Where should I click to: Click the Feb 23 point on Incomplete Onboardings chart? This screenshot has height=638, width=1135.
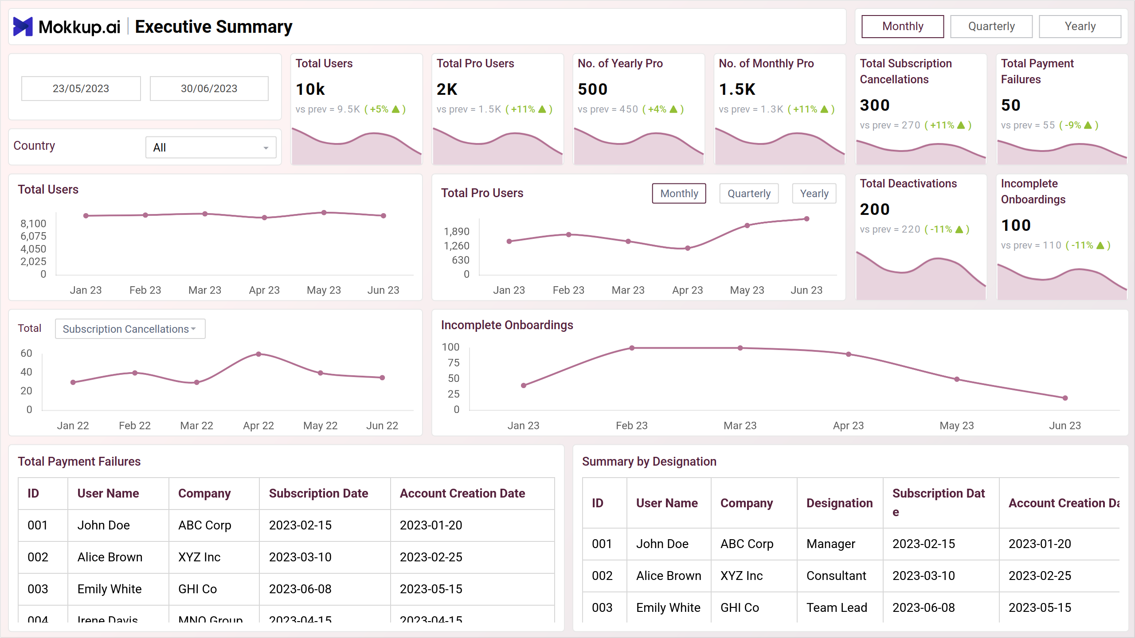click(x=632, y=348)
